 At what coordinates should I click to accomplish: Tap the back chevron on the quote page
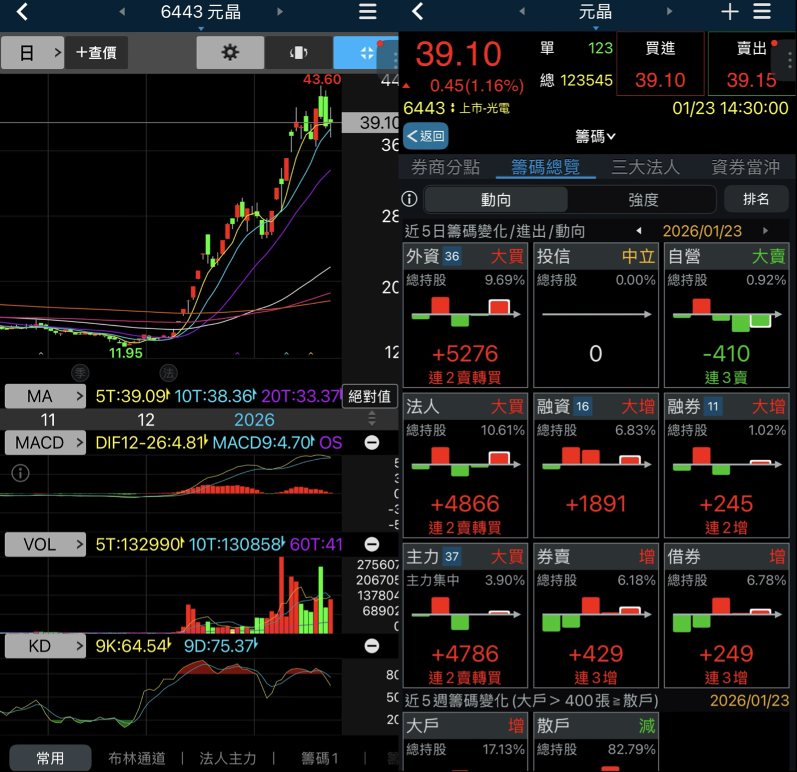tap(417, 12)
